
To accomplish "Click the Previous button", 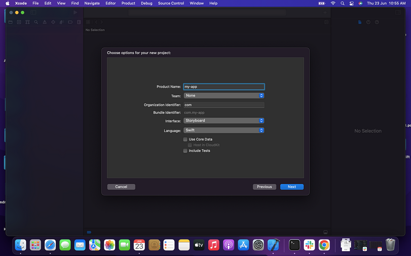I will tap(264, 187).
